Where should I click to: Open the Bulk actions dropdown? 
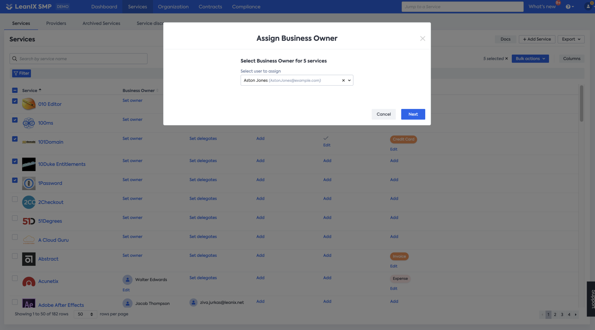click(x=530, y=59)
